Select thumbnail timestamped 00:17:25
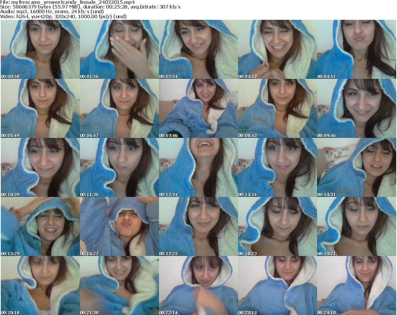 coord(198,226)
